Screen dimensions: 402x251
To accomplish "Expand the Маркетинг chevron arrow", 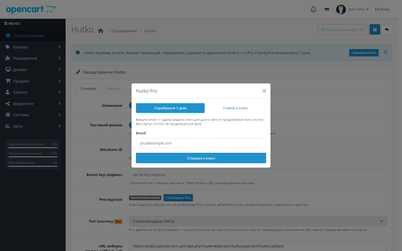I will point(59,103).
